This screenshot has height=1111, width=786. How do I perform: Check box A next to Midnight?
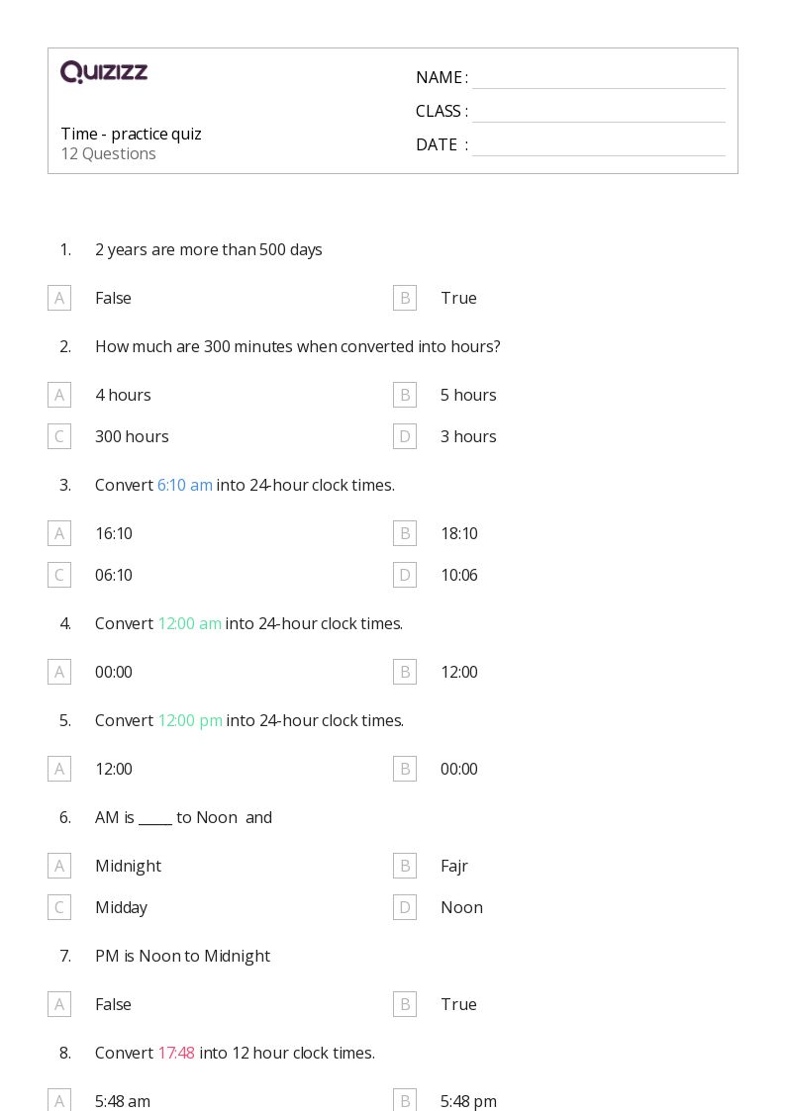click(x=59, y=866)
